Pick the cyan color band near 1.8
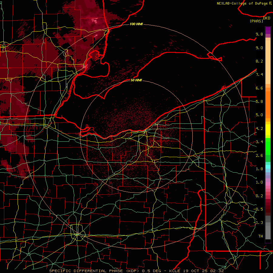273x273 pixels. (268, 167)
